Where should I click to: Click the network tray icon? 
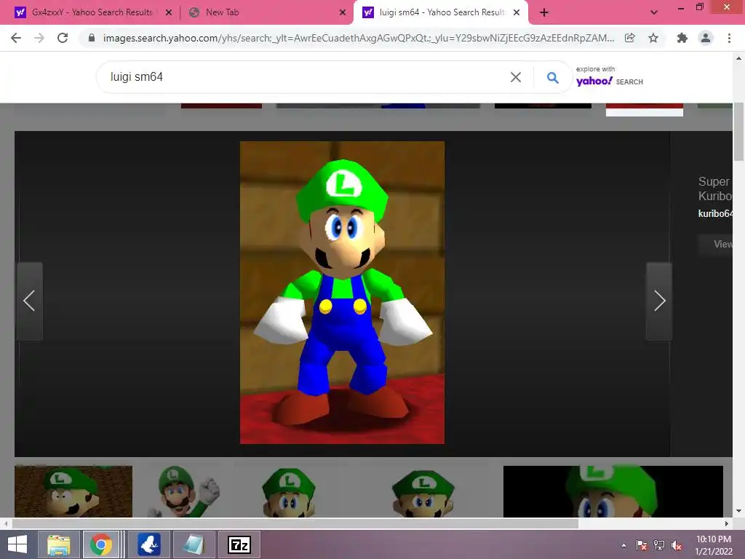point(659,545)
